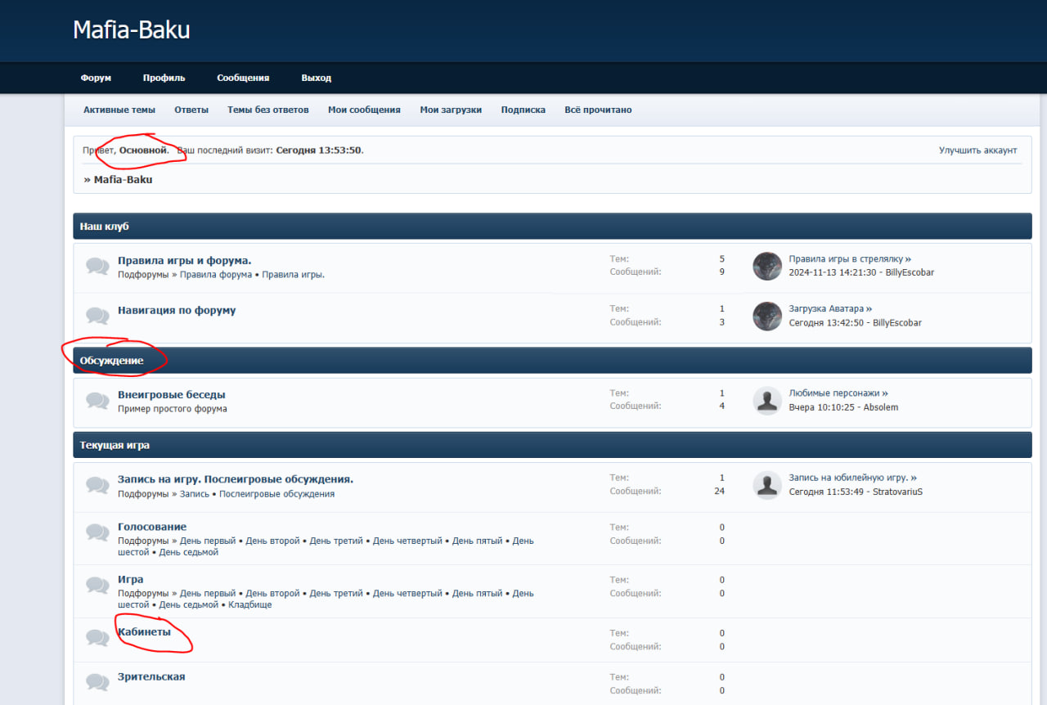Open last post Запись на юбилейную игру. »

[853, 478]
